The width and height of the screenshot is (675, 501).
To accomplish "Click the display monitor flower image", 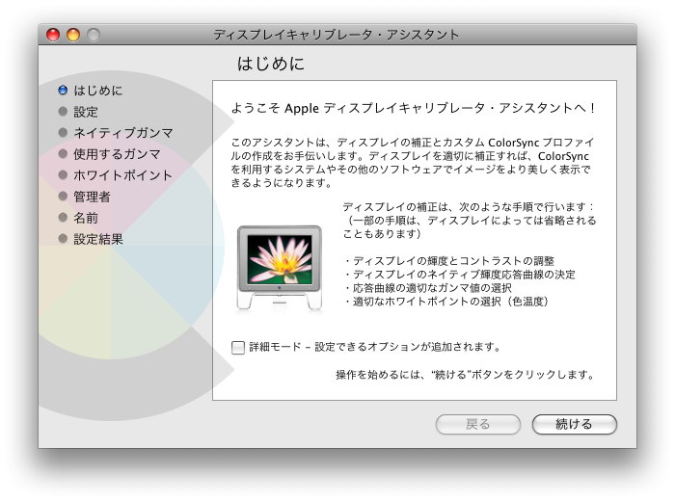I will 280,268.
